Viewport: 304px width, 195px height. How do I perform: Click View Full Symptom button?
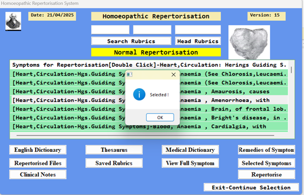point(190,163)
